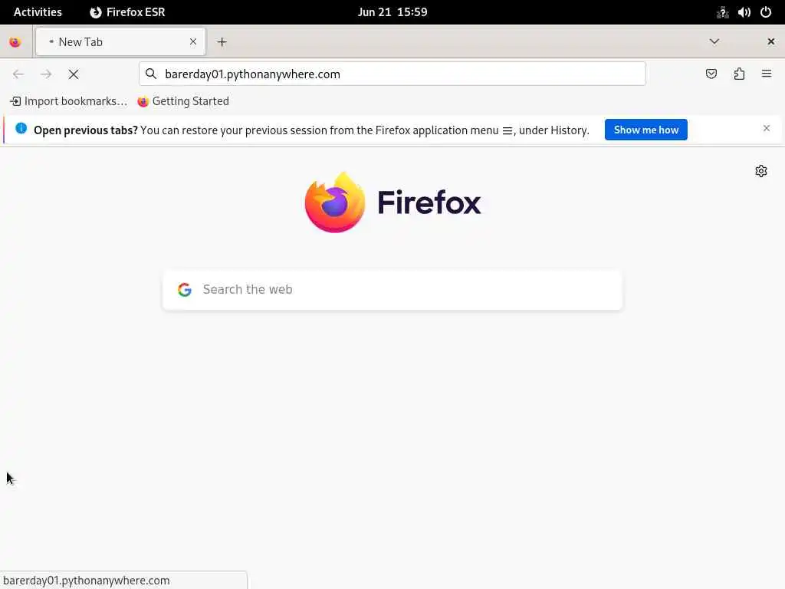
Task: Open the clock showing Jun 21 15:59
Action: click(392, 12)
